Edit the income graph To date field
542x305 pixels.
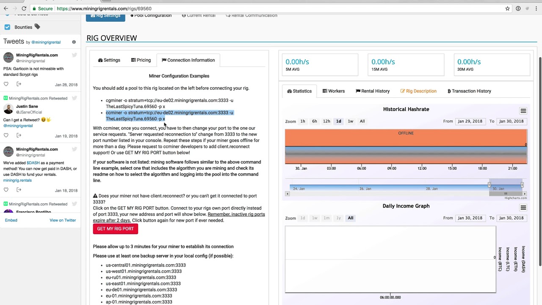[511, 218]
